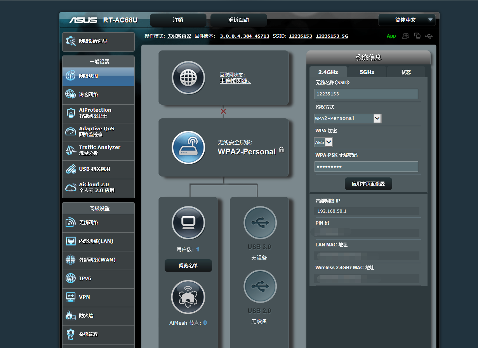Click the IPv6 globe icon
The height and width of the screenshot is (348, 478).
(70, 278)
